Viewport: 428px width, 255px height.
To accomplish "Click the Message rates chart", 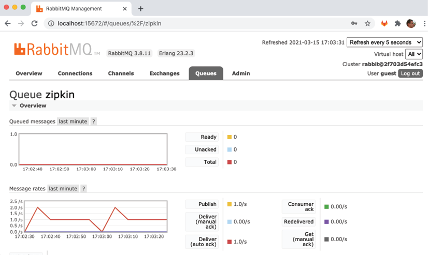I will (96, 217).
